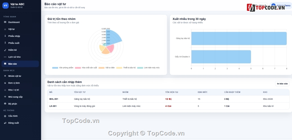The height and width of the screenshot is (140, 292).
Task: Click Găng tay bảo hộ in the table
Action: [82, 99]
